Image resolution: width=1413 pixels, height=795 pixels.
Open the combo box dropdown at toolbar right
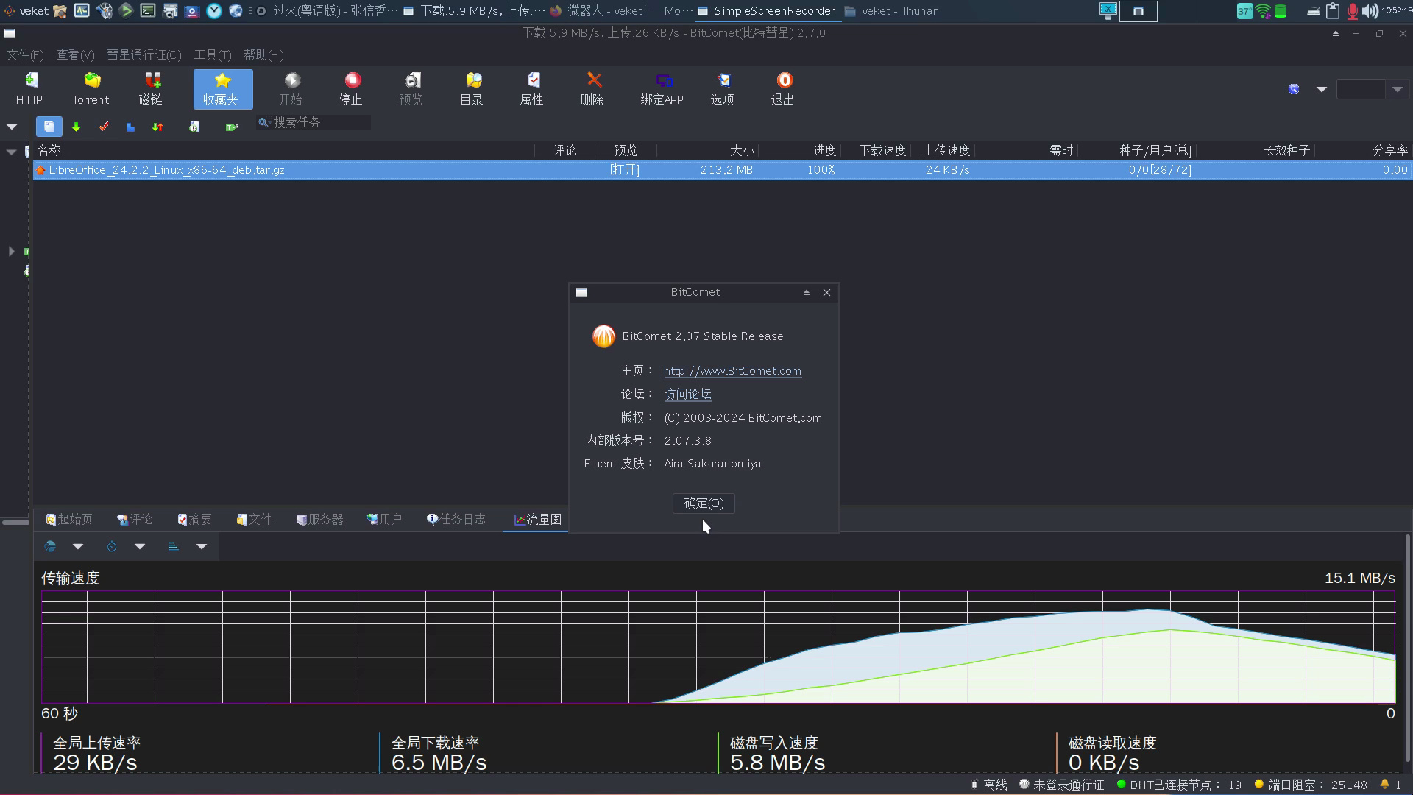pos(1398,89)
